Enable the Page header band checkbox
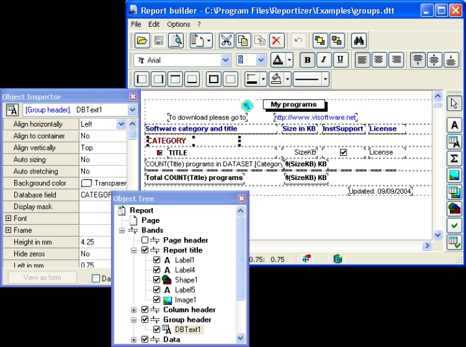 145,240
